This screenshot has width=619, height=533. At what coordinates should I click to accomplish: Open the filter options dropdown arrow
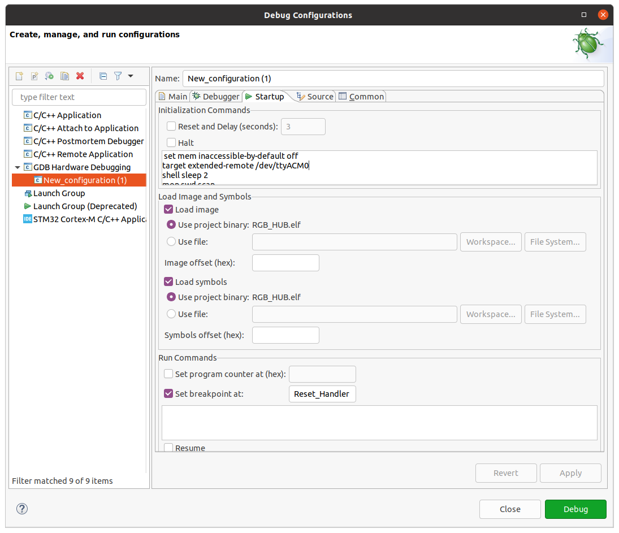(x=131, y=76)
